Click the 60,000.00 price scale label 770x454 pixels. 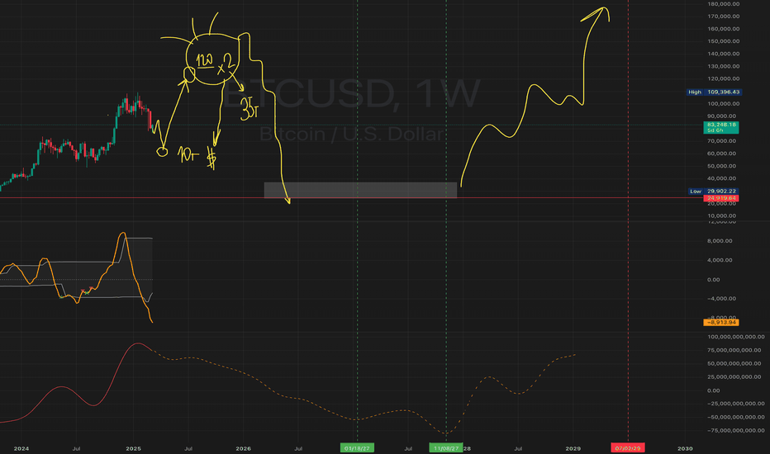(722, 154)
